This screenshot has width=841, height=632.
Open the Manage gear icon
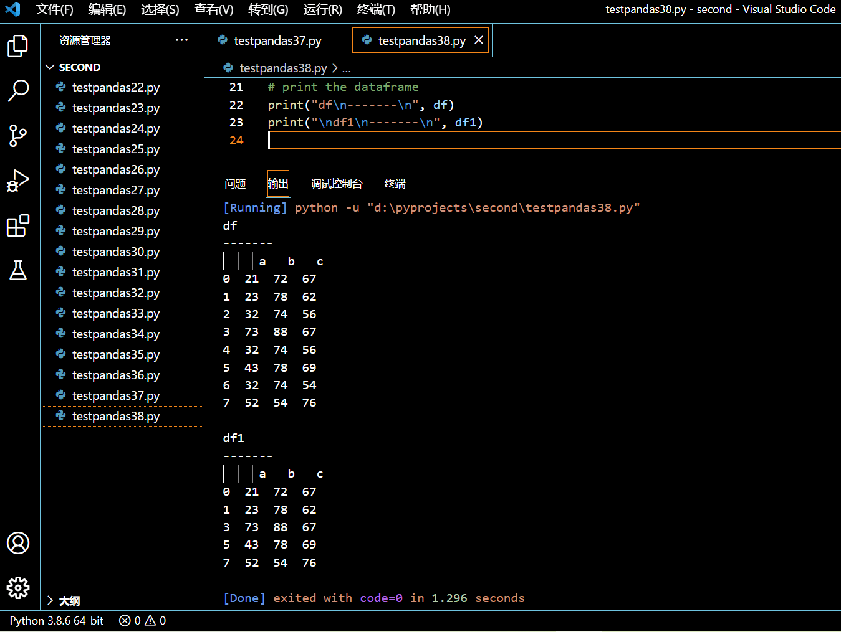18,588
